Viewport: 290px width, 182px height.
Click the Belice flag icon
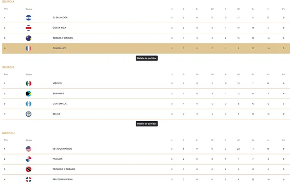click(29, 114)
